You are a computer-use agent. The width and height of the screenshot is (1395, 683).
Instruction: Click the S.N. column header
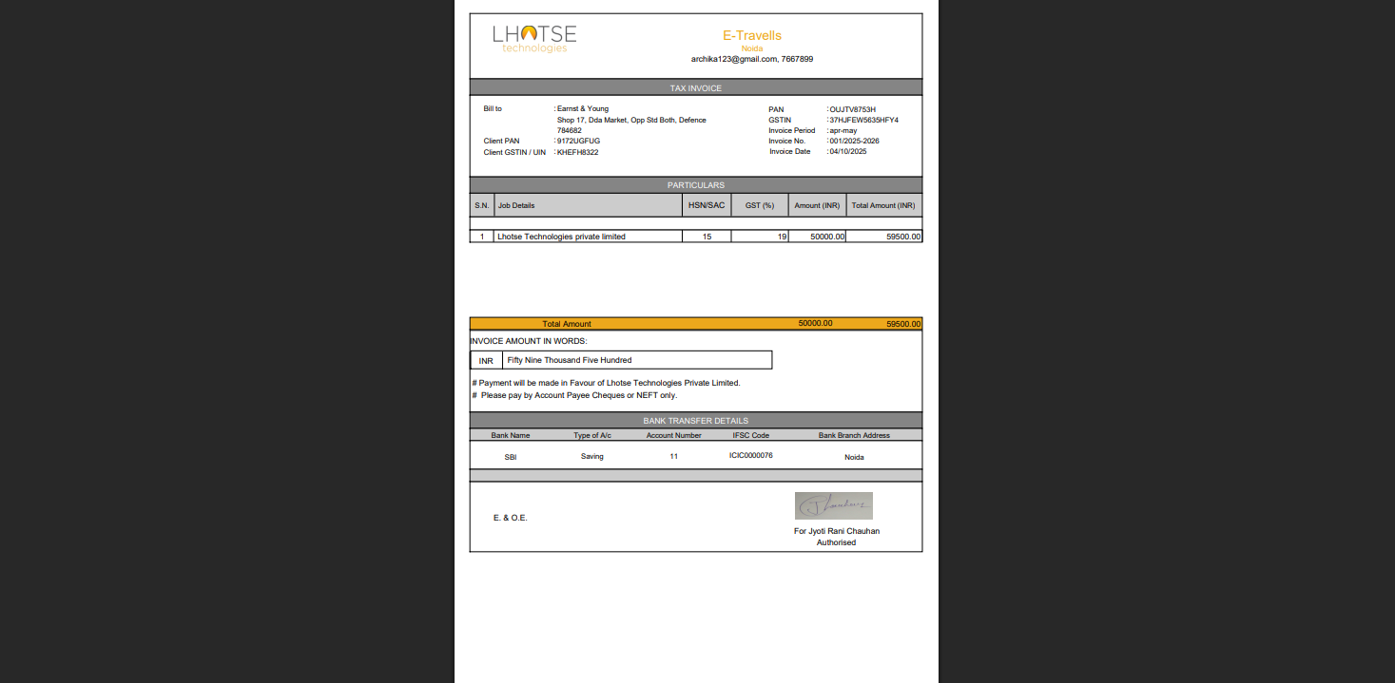[482, 205]
